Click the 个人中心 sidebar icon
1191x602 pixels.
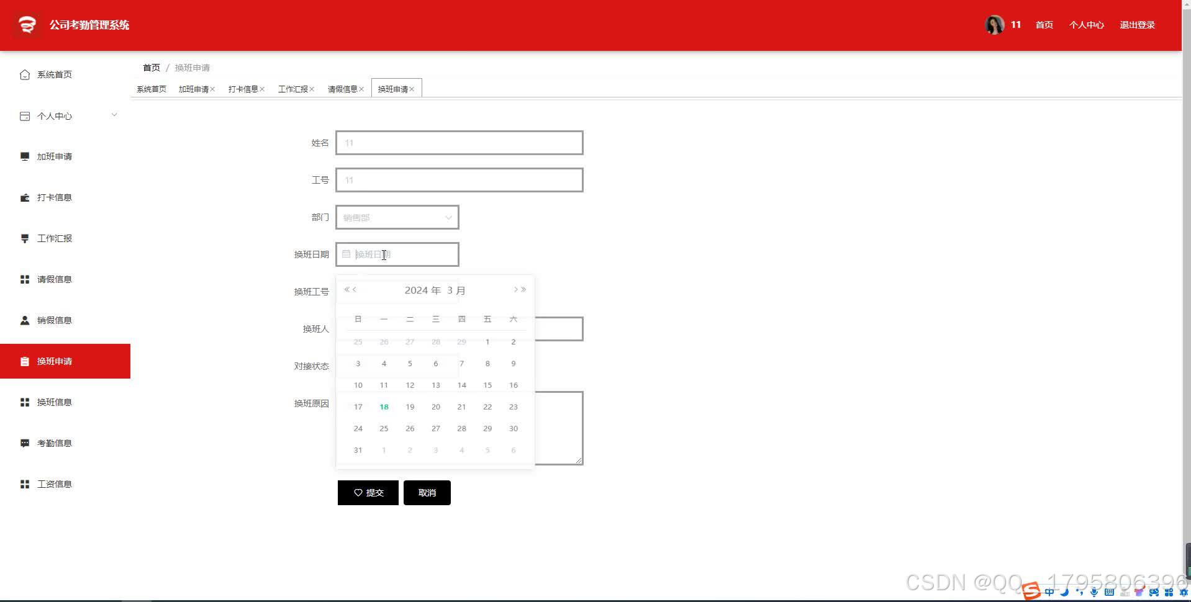pos(25,116)
